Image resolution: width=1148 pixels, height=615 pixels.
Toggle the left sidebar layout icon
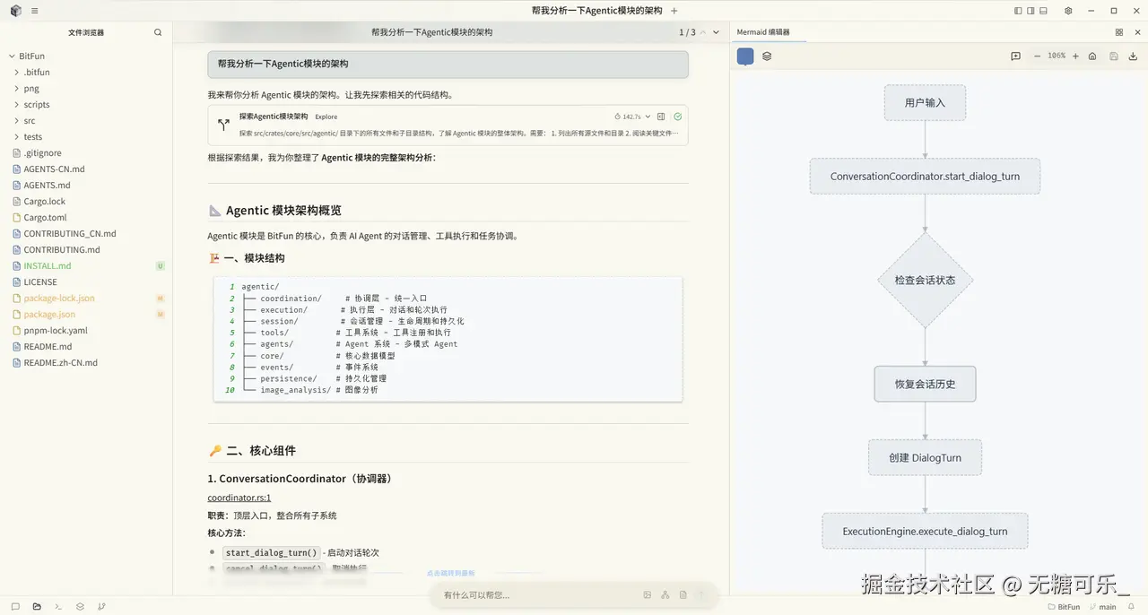[1018, 11]
